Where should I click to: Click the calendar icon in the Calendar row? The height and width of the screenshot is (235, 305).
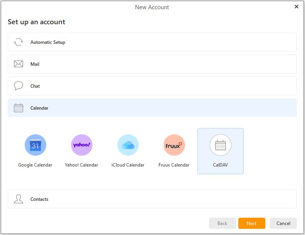(19, 108)
